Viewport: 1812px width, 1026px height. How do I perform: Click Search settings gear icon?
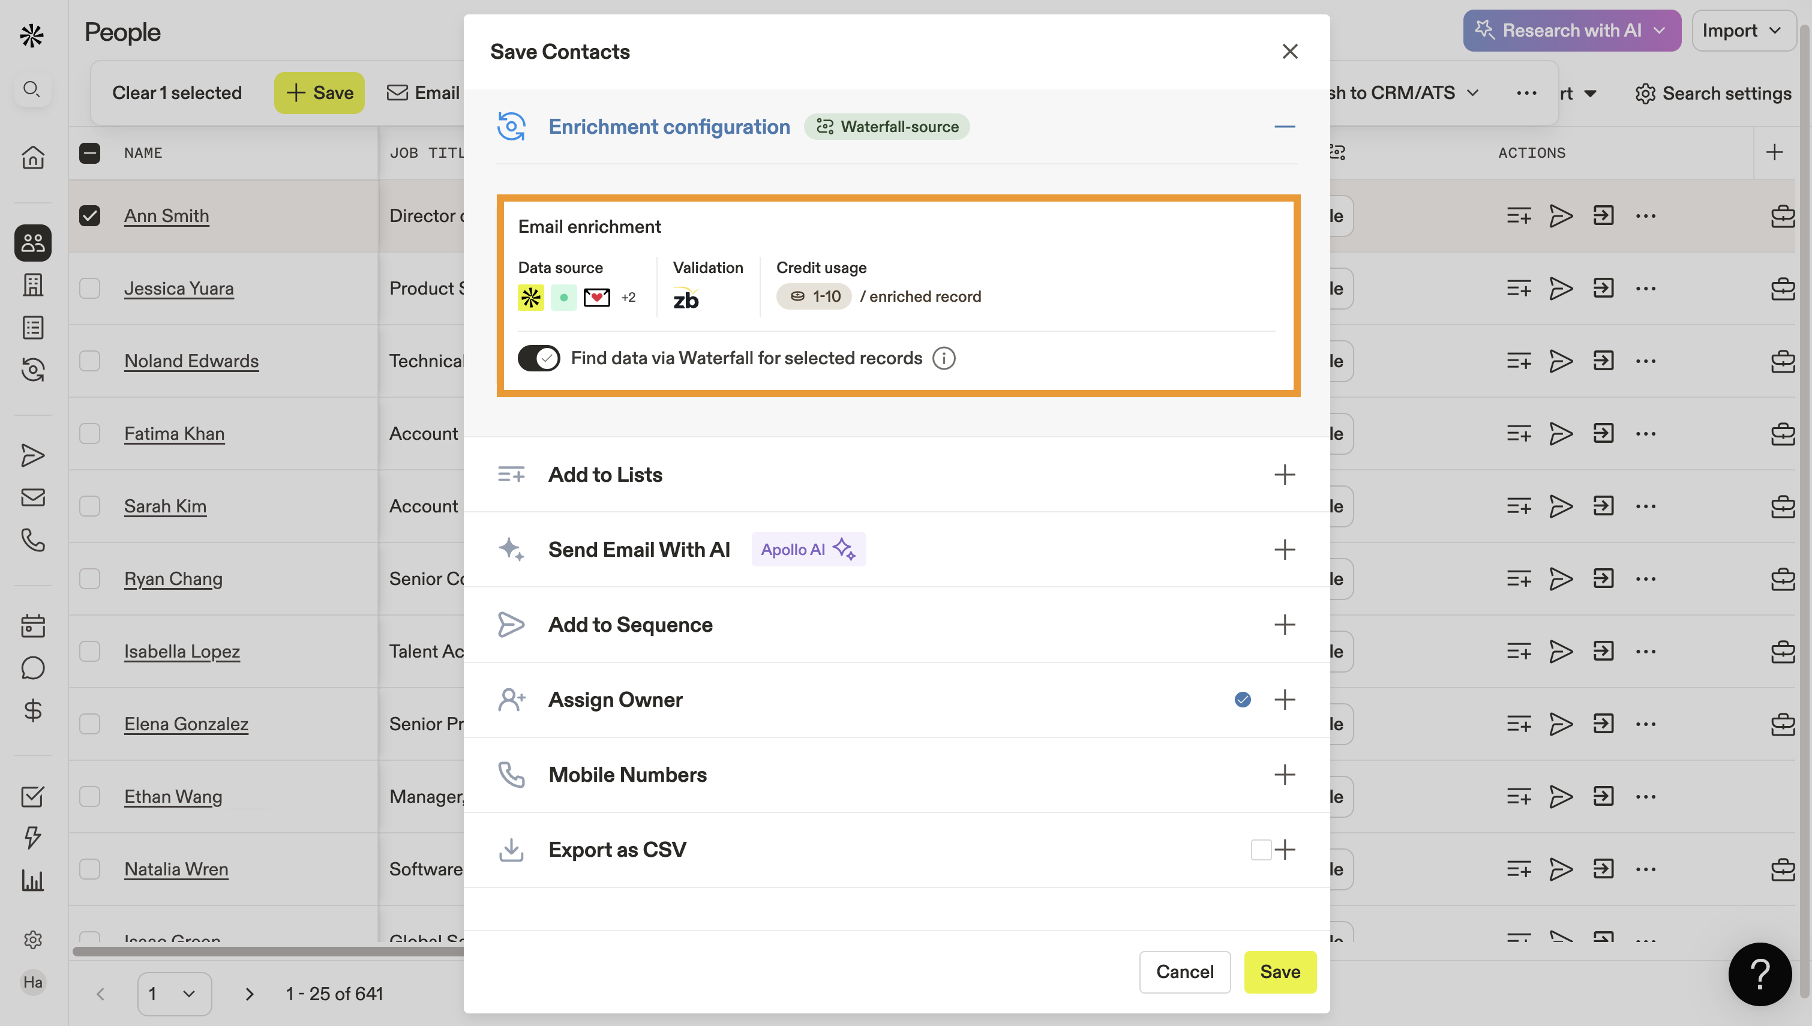1645,93
